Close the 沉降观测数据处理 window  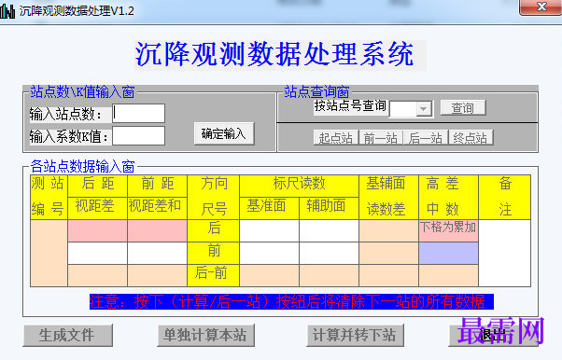(x=541, y=7)
